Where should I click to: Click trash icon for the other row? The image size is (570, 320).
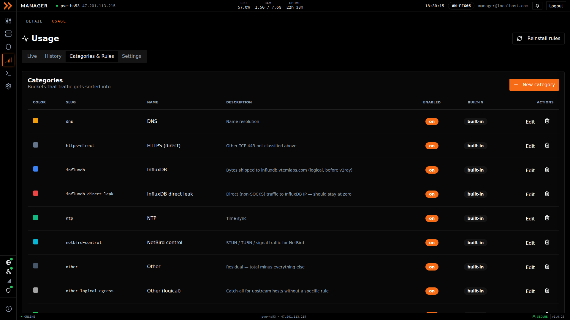coord(547,266)
